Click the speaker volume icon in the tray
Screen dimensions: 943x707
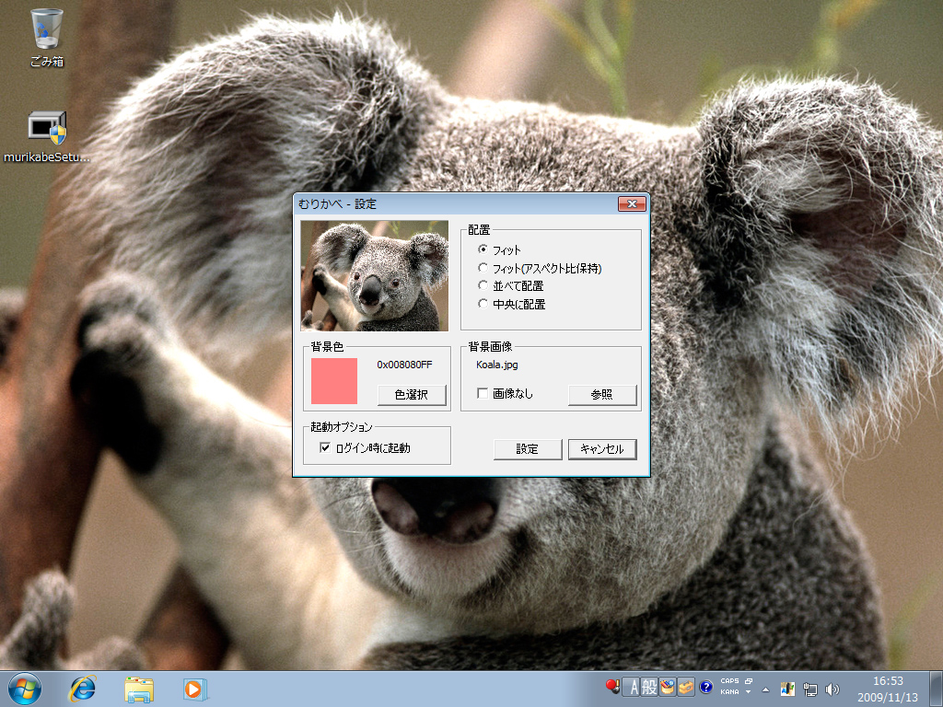click(x=833, y=689)
